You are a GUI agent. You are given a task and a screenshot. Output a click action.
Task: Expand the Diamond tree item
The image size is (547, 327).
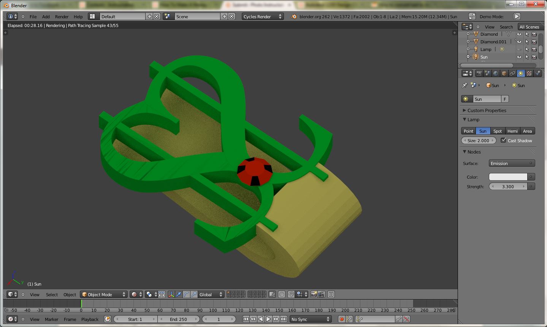pyautogui.click(x=468, y=34)
